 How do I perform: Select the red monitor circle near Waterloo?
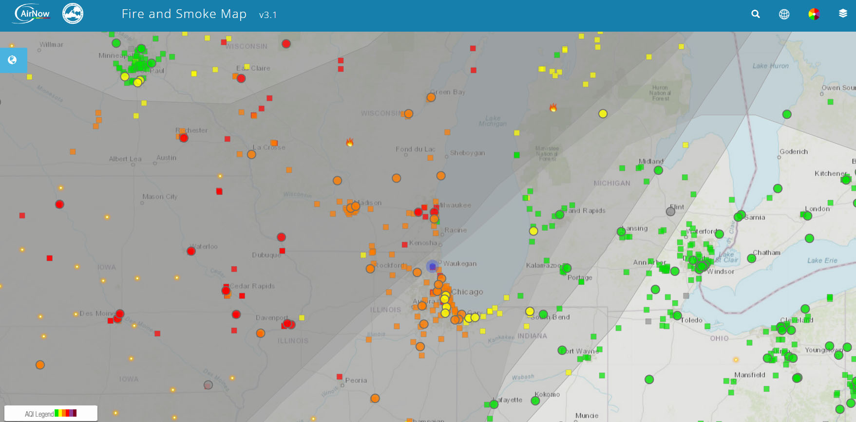(191, 251)
